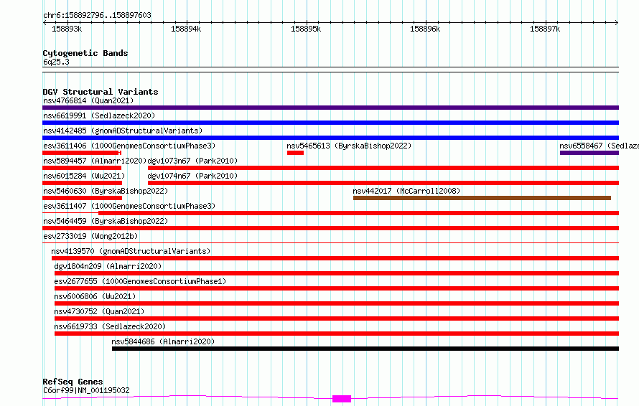The height and width of the screenshot is (406, 639).
Task: Click the Cytogenetic Bands track title
Action: point(85,53)
